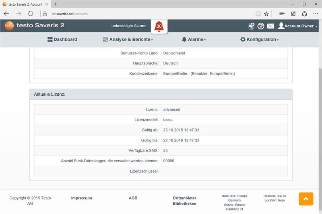Click 'DataBase: Europe Germany' footer text

(x=235, y=198)
